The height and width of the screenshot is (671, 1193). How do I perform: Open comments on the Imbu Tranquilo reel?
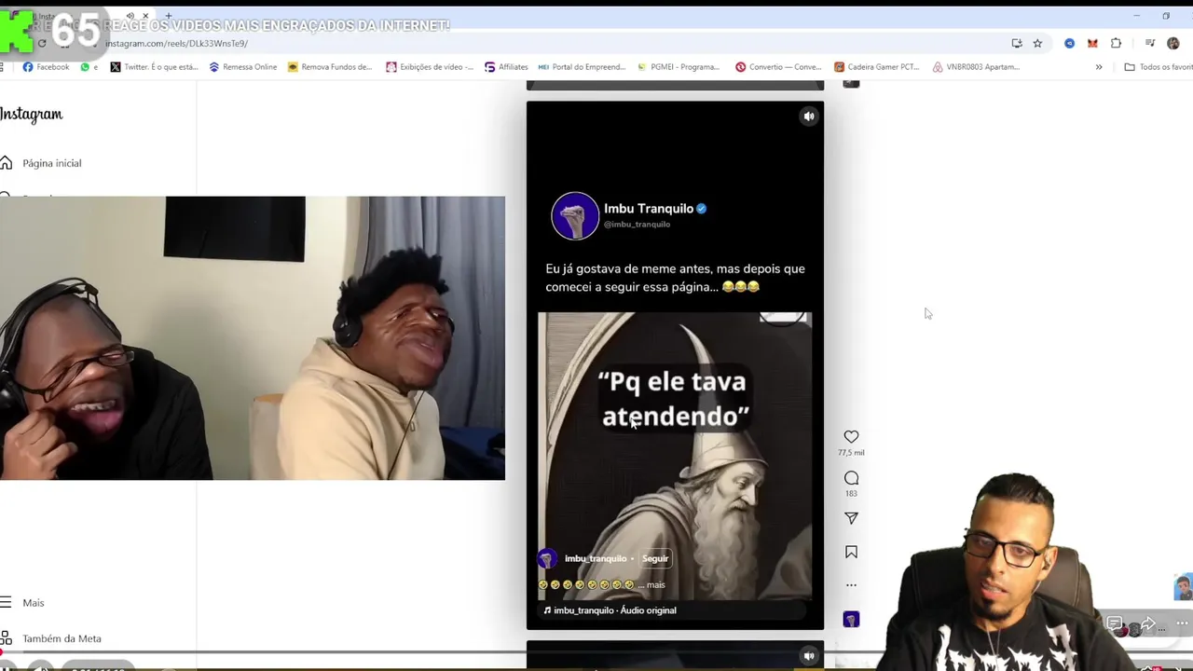point(851,478)
